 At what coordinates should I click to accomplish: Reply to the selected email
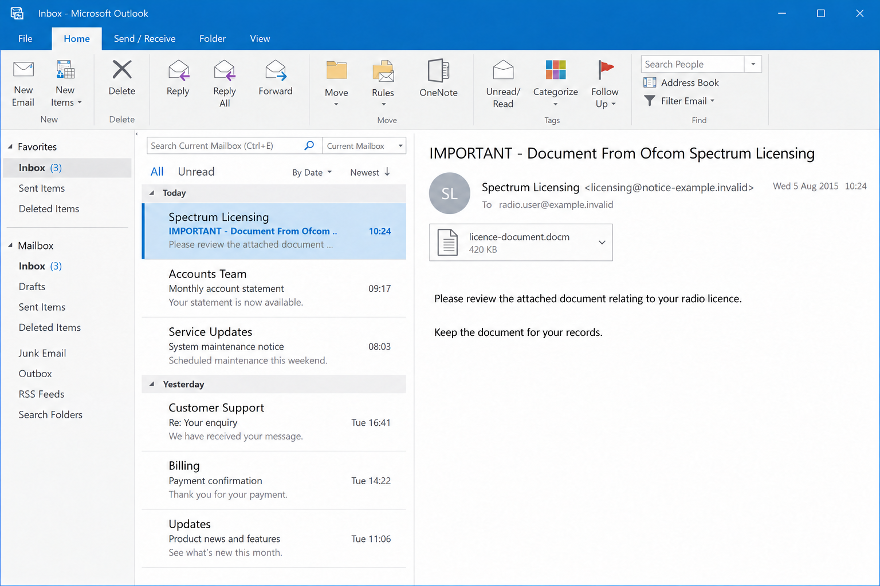coord(178,78)
